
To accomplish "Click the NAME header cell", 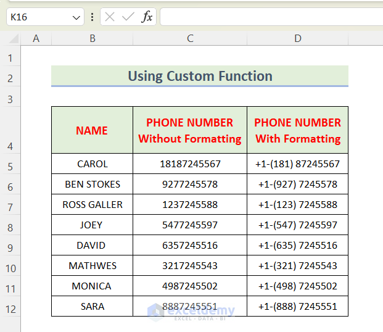I will click(92, 130).
